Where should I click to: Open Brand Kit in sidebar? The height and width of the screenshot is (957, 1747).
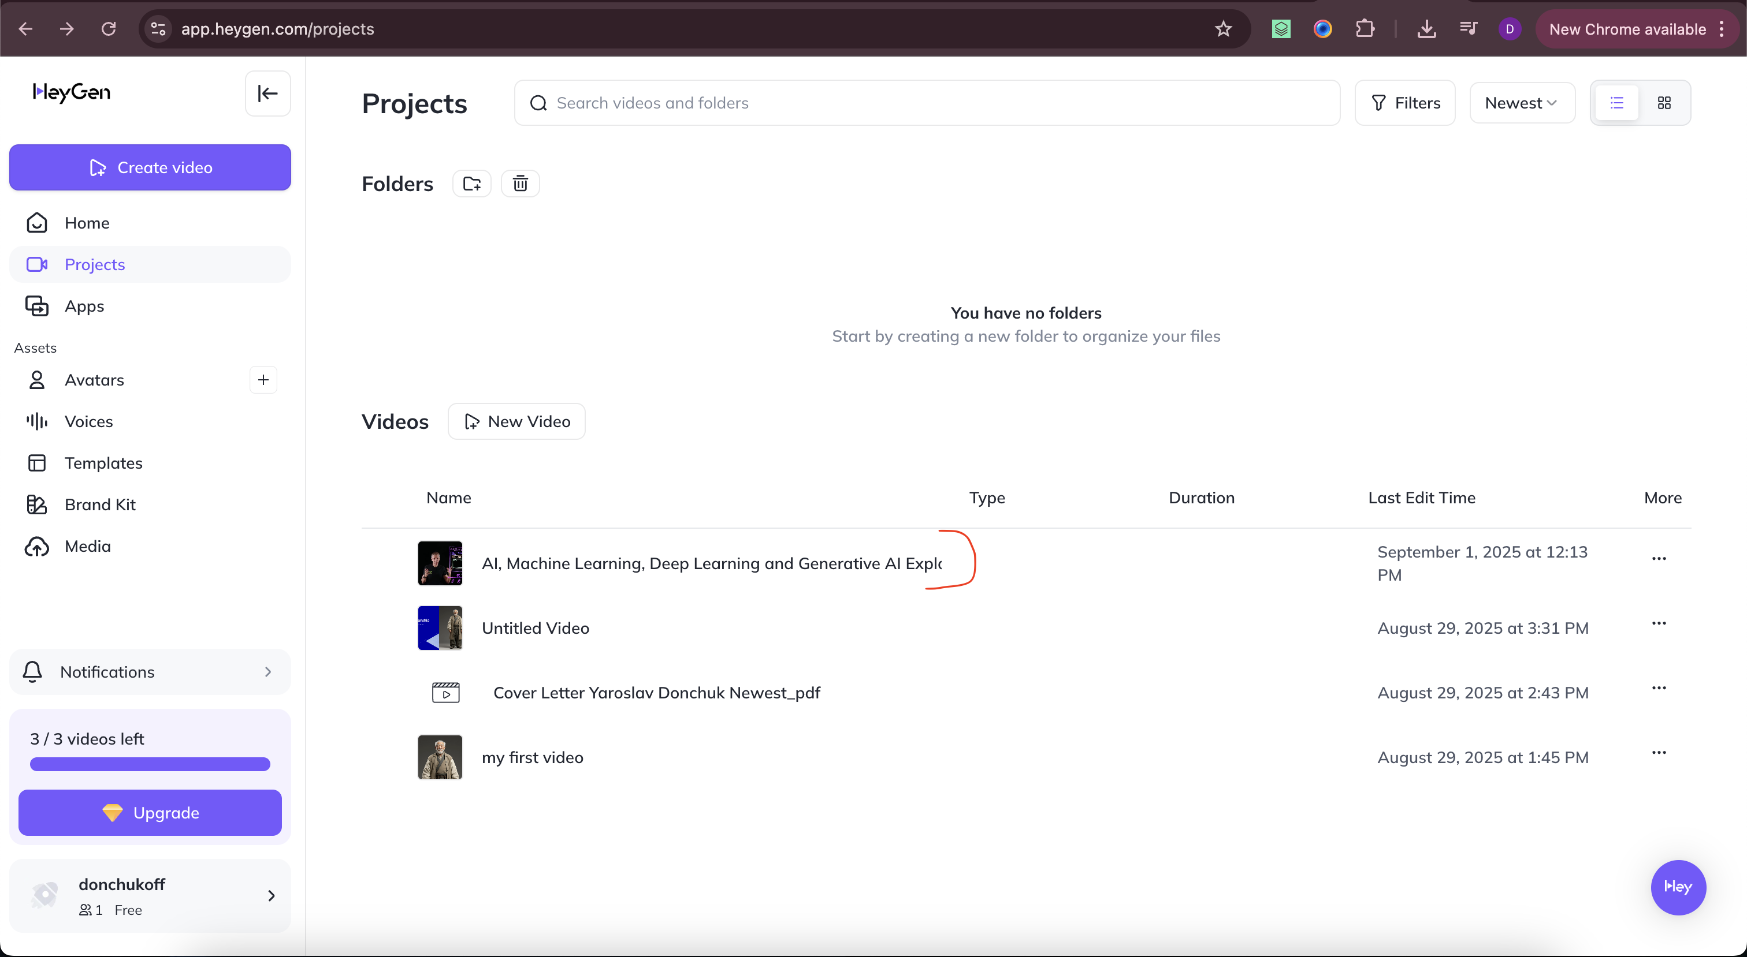(150, 505)
